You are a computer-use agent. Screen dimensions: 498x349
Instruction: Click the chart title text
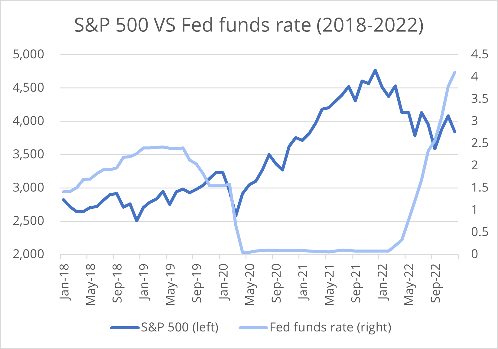249,25
